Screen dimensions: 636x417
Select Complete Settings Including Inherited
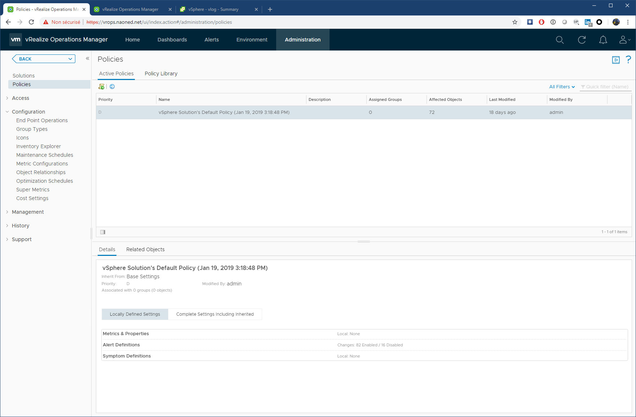pyautogui.click(x=215, y=314)
